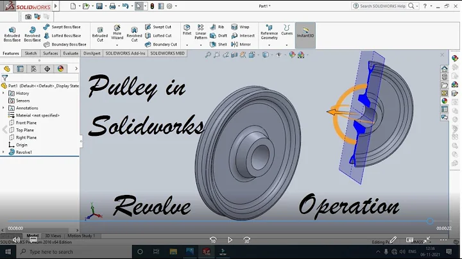Switch to SOLIDWORKS Add-Ins tab
The width and height of the screenshot is (462, 259).
coord(125,53)
